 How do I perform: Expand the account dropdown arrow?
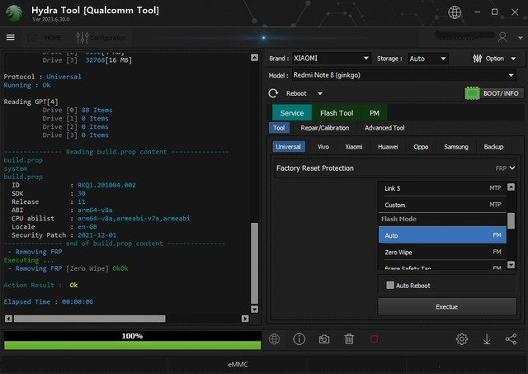tap(521, 38)
